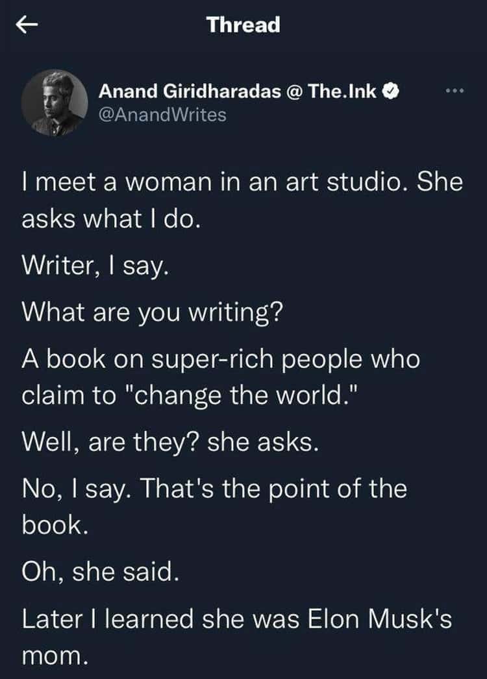Tap the single word line "book."
Image resolution: width=487 pixels, height=679 pixels.
coord(55,525)
